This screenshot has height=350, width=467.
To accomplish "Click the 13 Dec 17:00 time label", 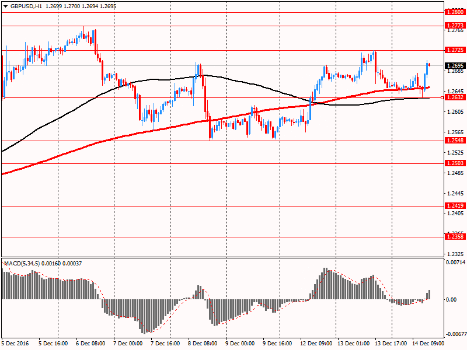I will pos(391,344).
